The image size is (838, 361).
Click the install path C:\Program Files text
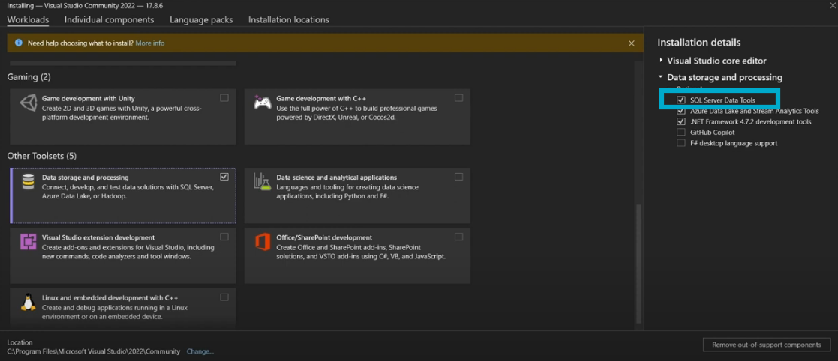[94, 351]
